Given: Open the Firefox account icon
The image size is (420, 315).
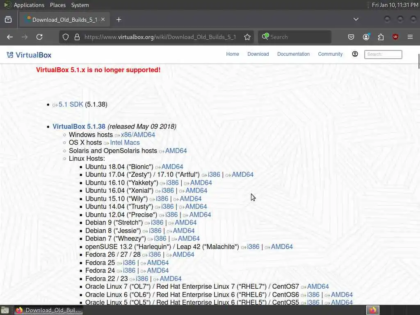Looking at the screenshot, I should click(366, 37).
